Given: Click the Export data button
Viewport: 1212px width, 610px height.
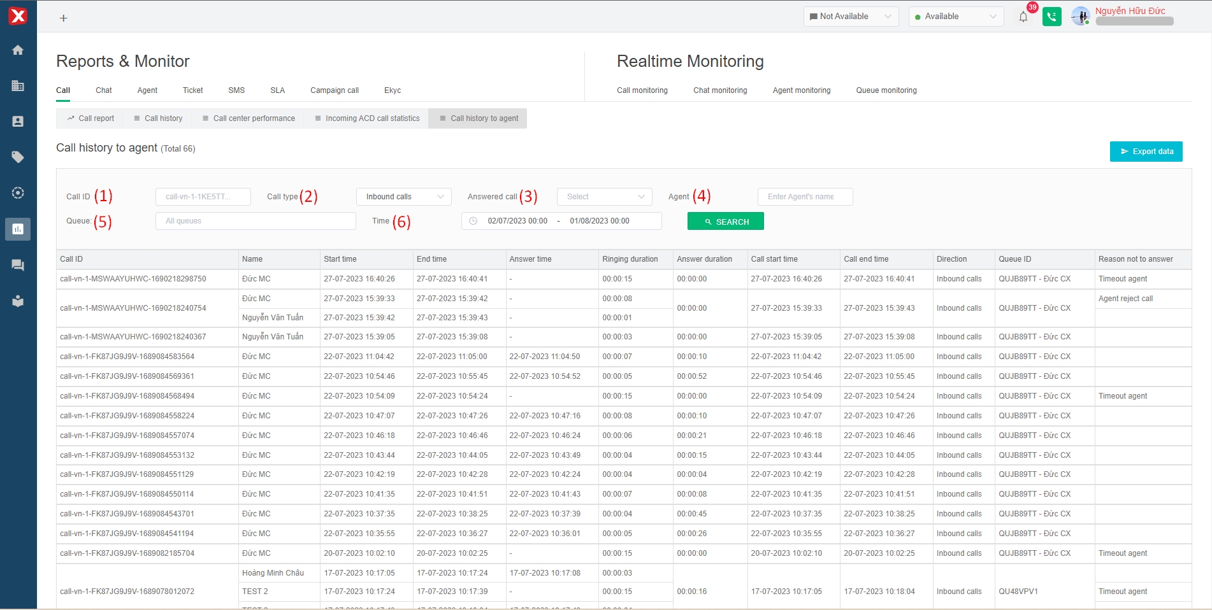Looking at the screenshot, I should (x=1146, y=152).
